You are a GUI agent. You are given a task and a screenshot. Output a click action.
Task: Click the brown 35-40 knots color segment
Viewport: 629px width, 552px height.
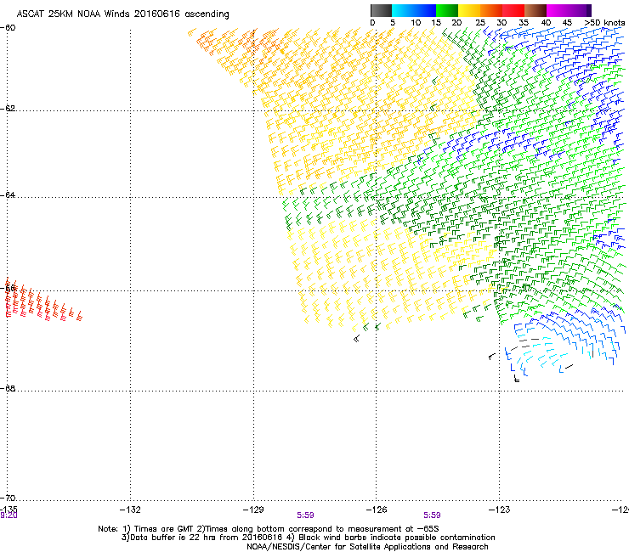click(535, 10)
